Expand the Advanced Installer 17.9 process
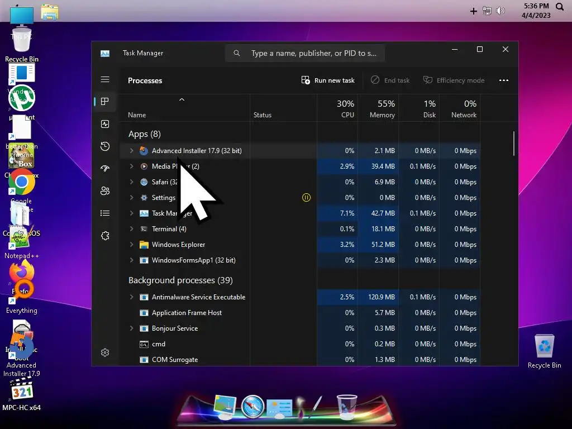572x429 pixels. 132,151
